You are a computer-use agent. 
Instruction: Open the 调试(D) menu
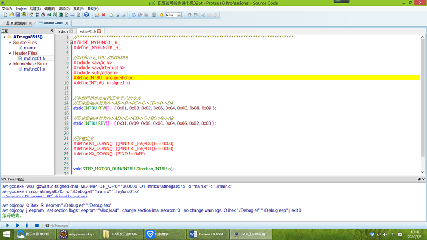click(64, 9)
